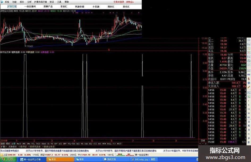The height and width of the screenshot is (162, 251).
Task: Click the application logo icon at top-left
Action: pyautogui.click(x=2, y=2)
